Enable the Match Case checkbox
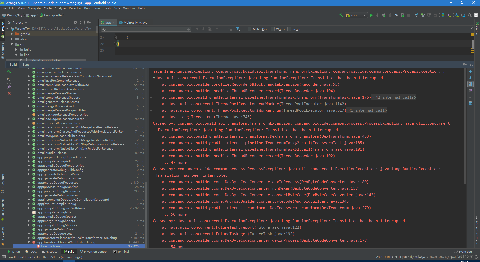480x262 pixels. click(249, 29)
